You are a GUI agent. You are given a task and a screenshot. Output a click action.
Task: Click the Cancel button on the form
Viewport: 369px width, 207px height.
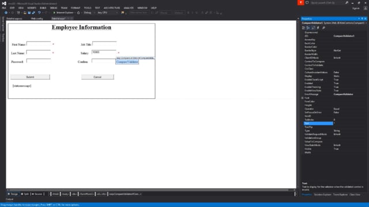97,77
